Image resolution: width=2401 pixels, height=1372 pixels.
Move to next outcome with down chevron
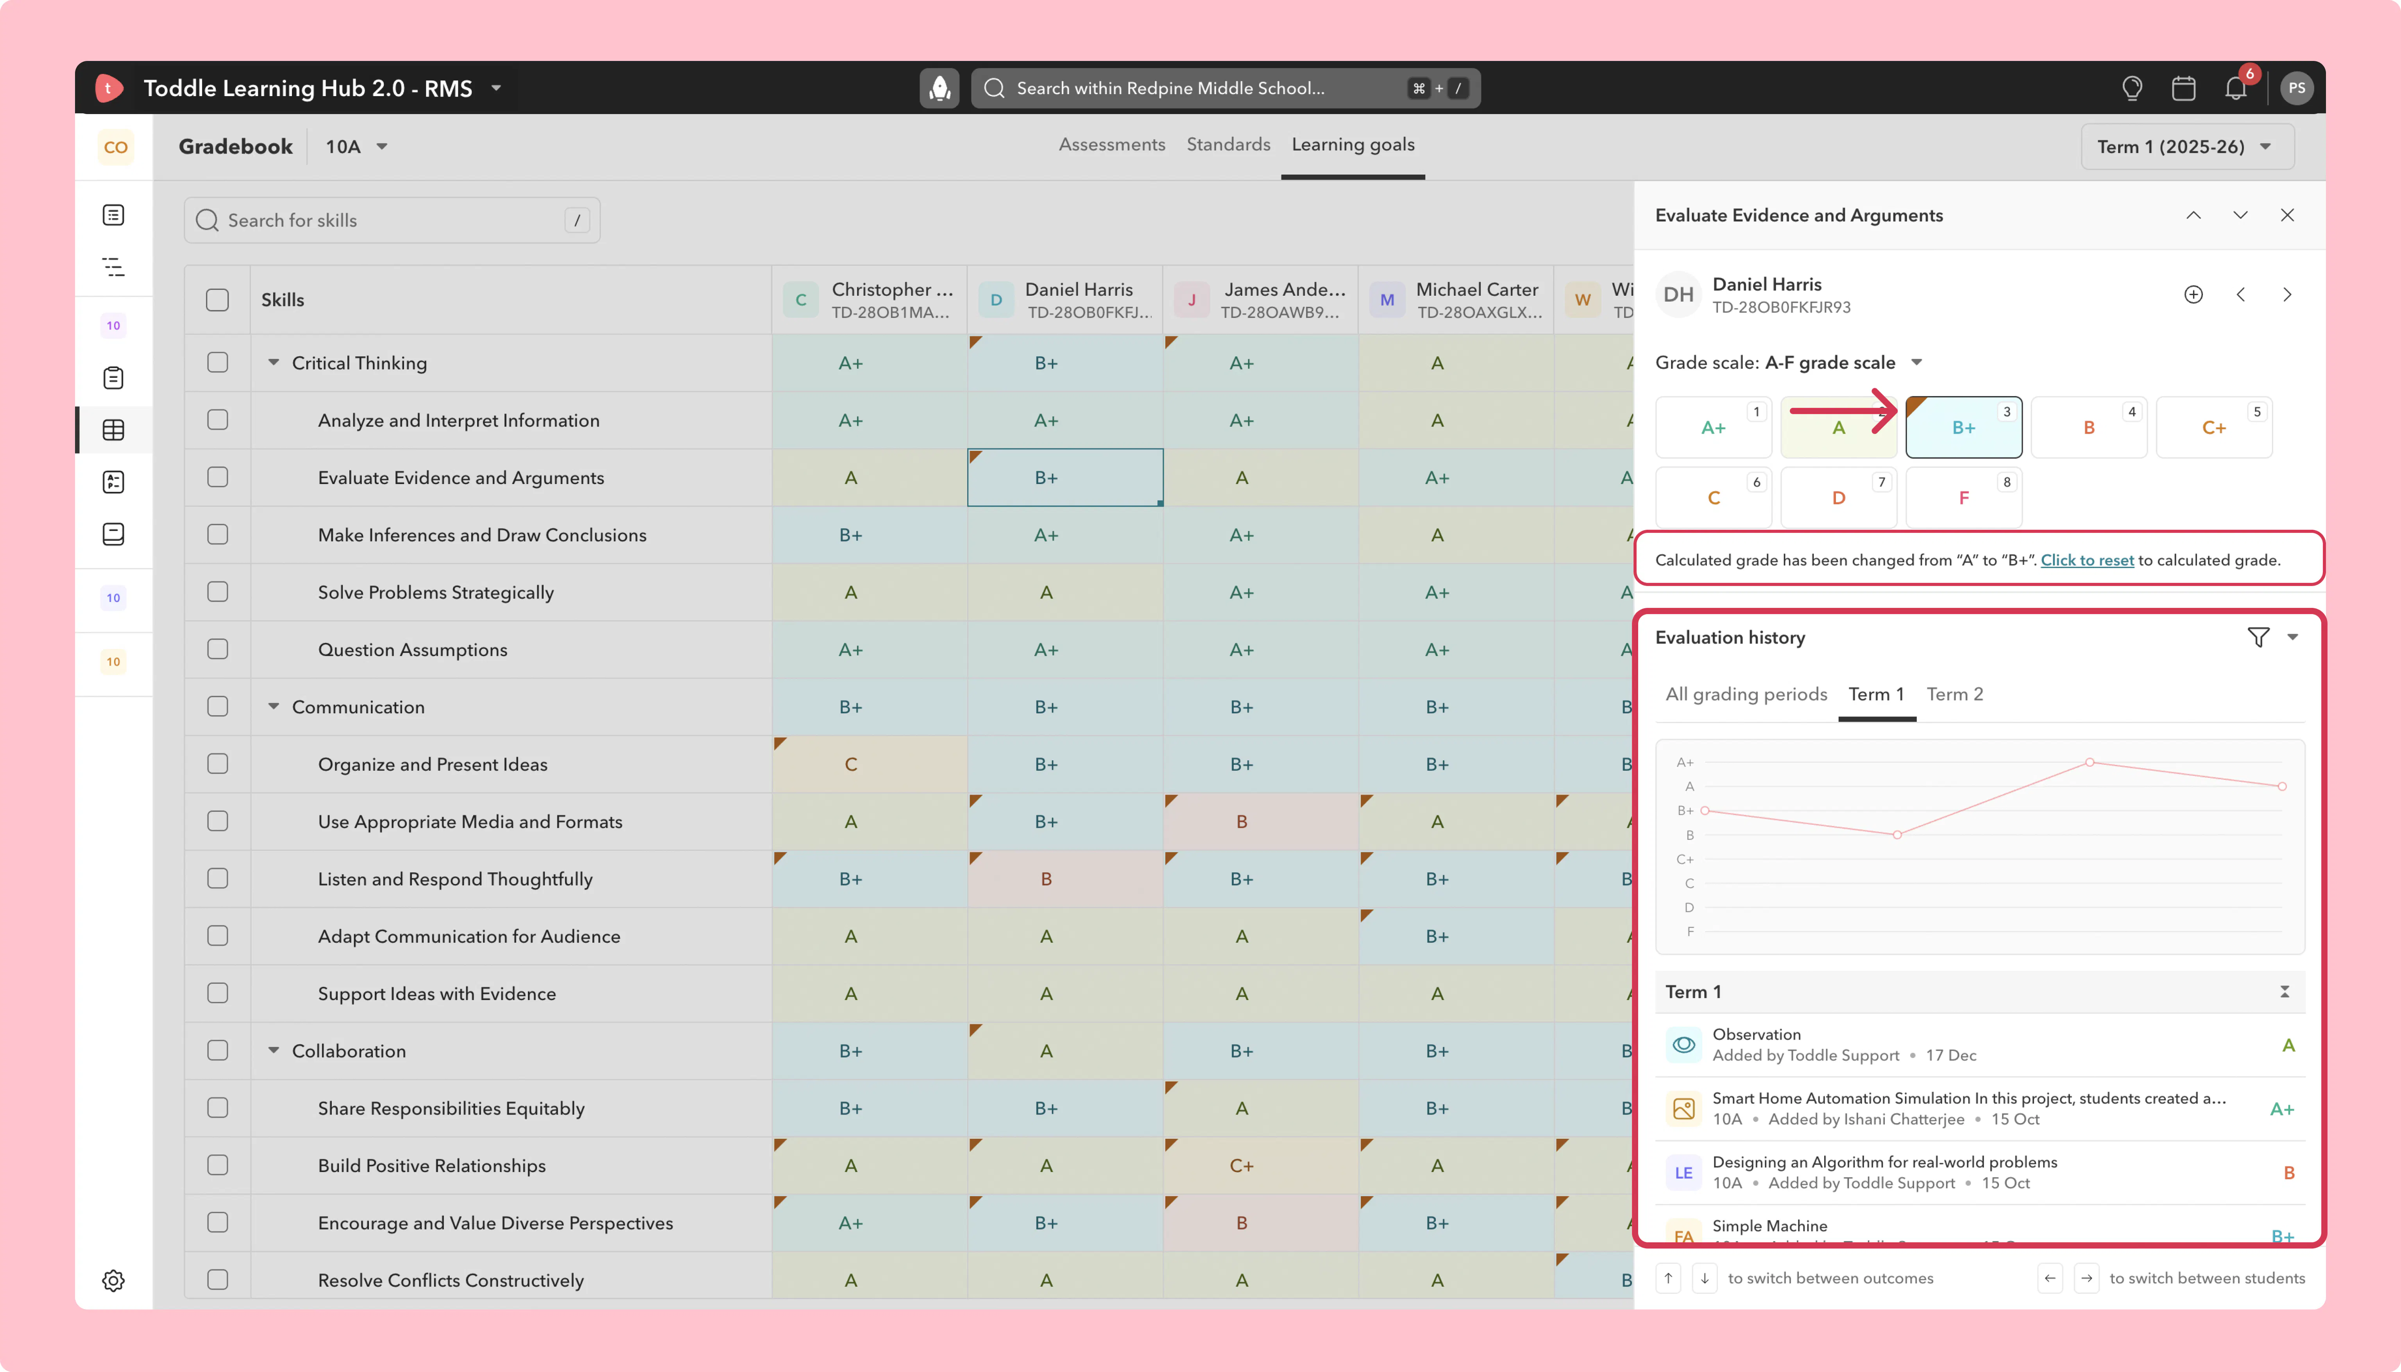pos(2240,215)
